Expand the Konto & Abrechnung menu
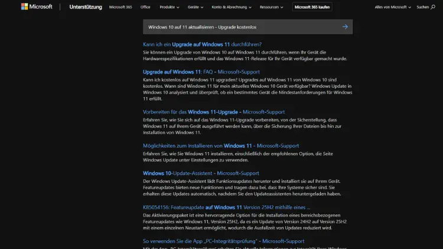The width and height of the screenshot is (443, 249). (232, 7)
